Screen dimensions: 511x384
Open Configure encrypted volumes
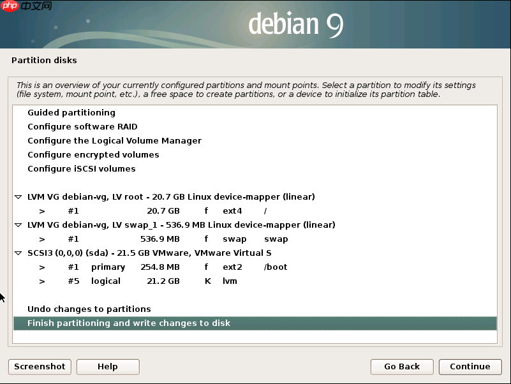[x=93, y=154]
